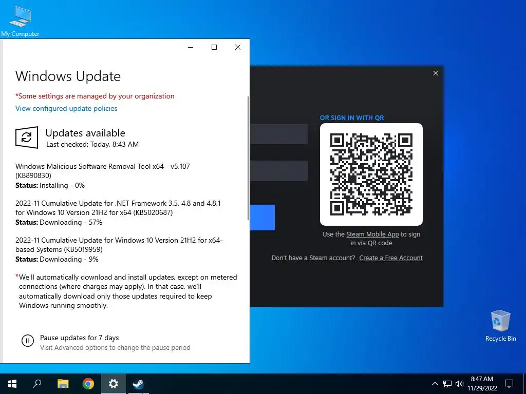Viewport: 526px width, 394px height.
Task: Maximize the Windows Update settings window
Action: click(214, 47)
